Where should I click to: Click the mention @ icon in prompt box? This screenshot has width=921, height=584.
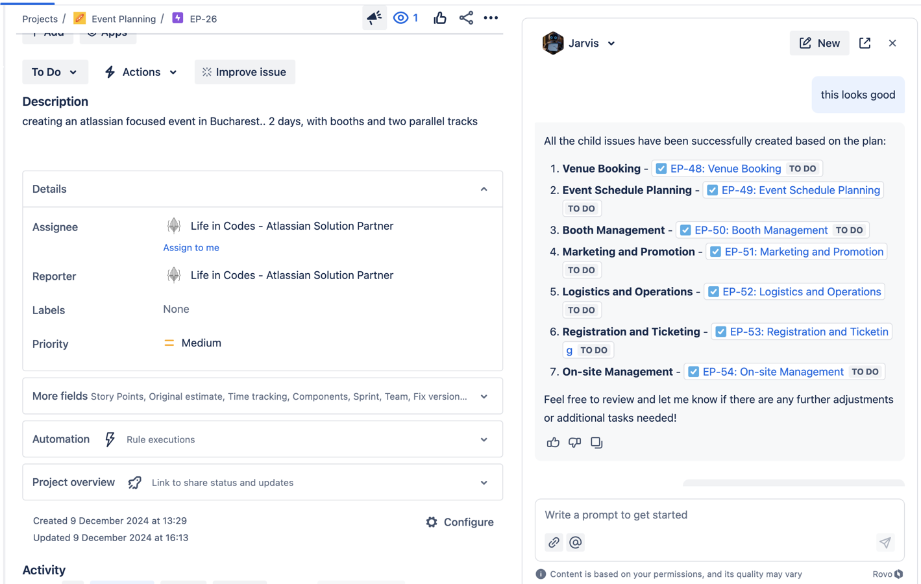coord(576,542)
